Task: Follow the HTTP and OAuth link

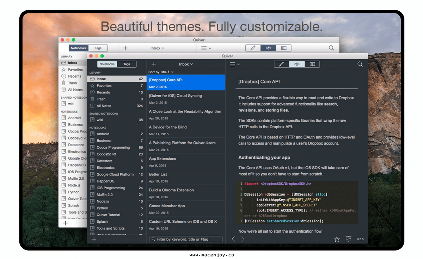Action: click(x=300, y=137)
